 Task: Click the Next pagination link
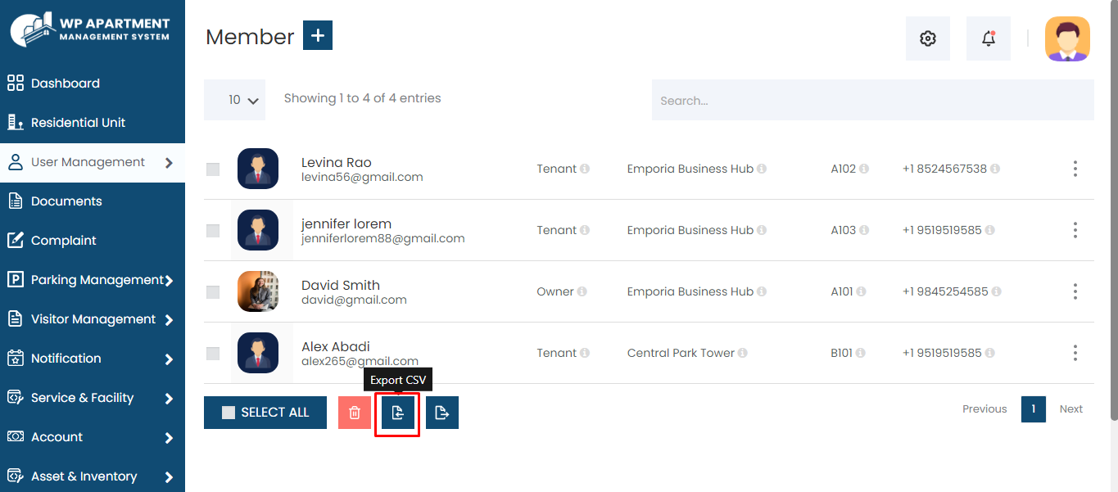(1070, 408)
